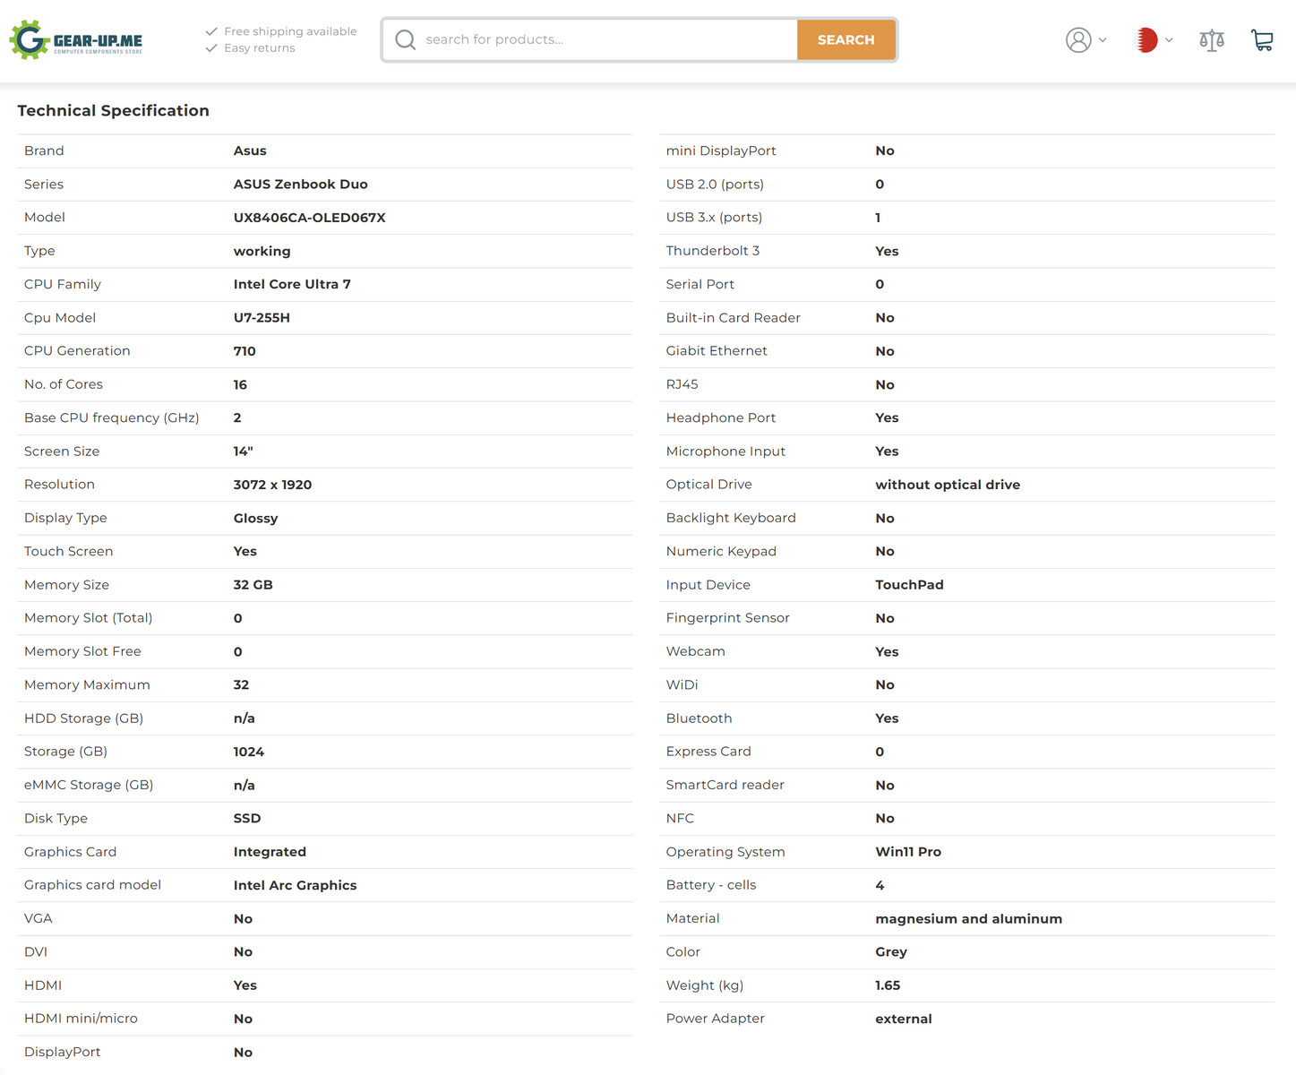Click Graphics Card value Integrated
Screen dimensions: 1296x1075
(270, 852)
